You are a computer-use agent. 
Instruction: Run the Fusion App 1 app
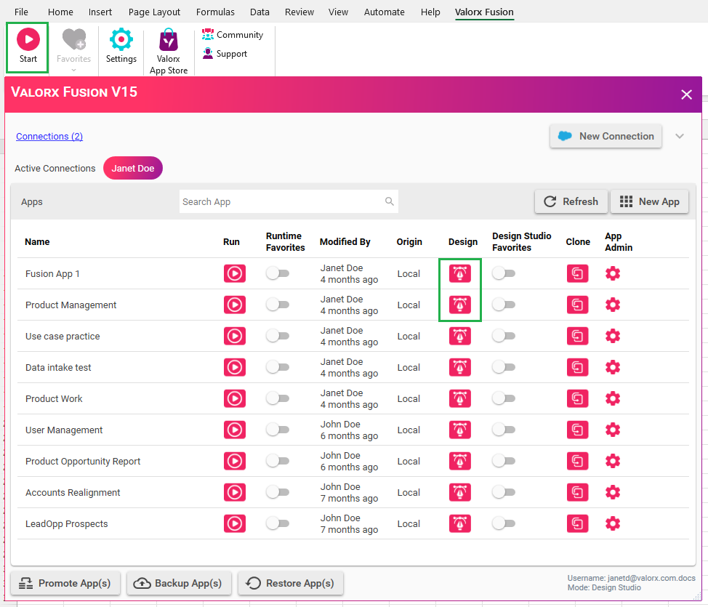coord(235,273)
